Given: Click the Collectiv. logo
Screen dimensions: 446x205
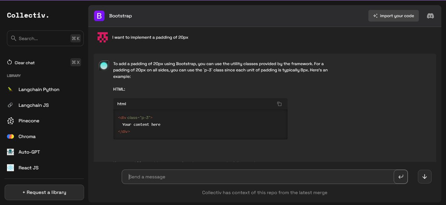Looking at the screenshot, I should (28, 15).
